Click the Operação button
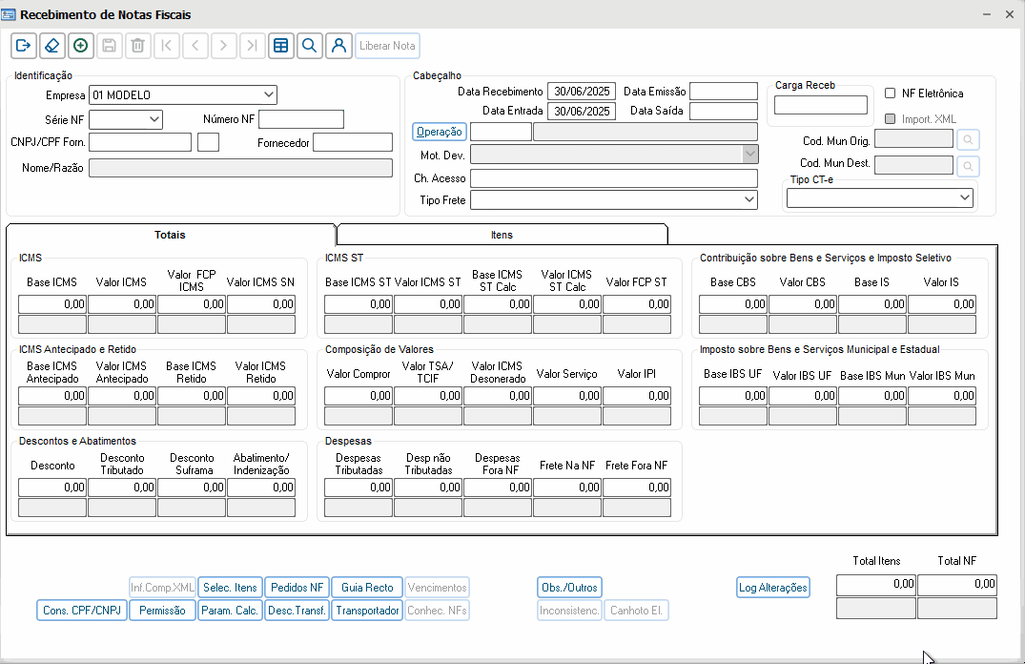Viewport: 1025px width, 664px height. coord(440,132)
